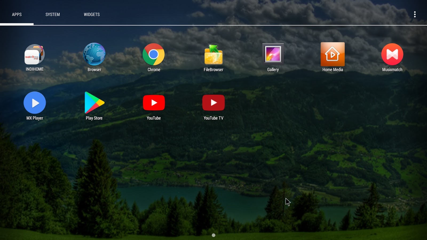Launch the Browser globe icon
The image size is (427, 240).
pyautogui.click(x=94, y=54)
